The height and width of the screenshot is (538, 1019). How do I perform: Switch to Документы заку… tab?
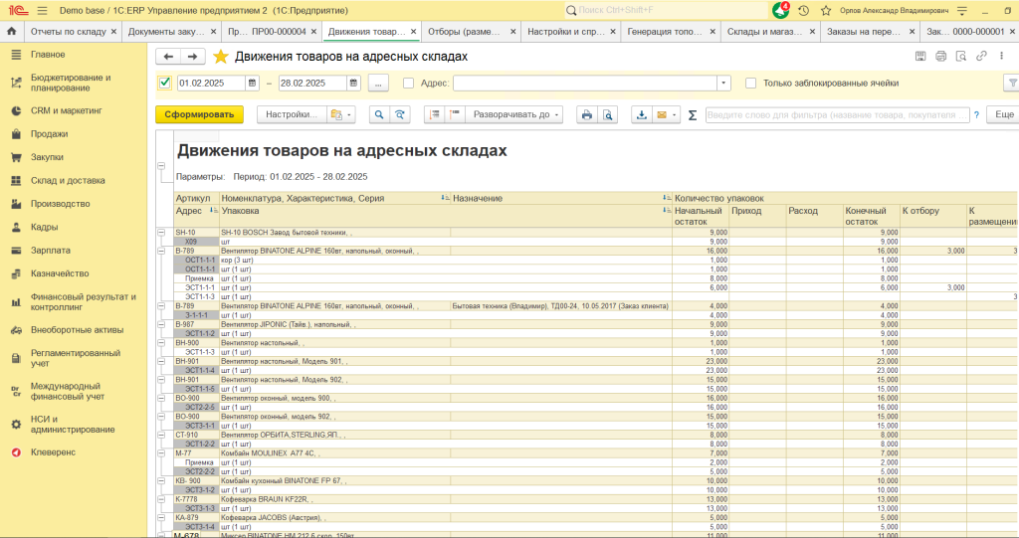point(166,31)
